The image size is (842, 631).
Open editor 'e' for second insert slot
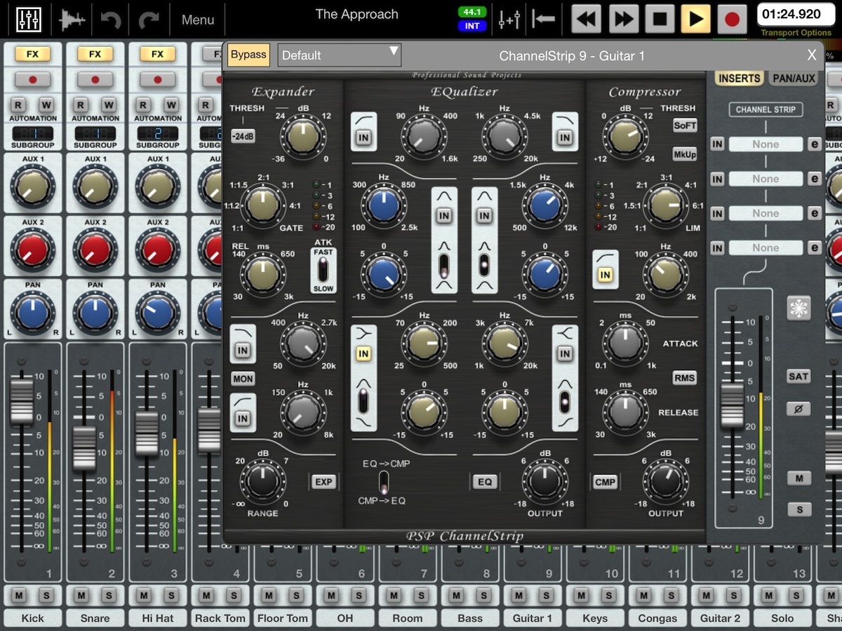pos(814,179)
